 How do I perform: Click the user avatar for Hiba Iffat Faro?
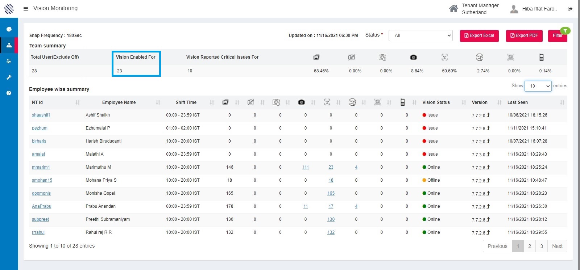[514, 9]
